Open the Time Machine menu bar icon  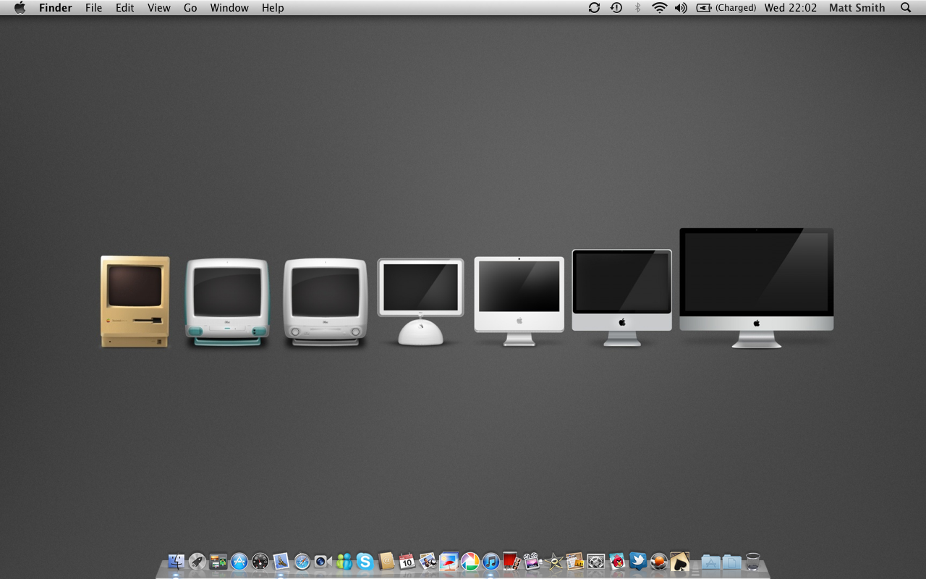click(x=616, y=8)
